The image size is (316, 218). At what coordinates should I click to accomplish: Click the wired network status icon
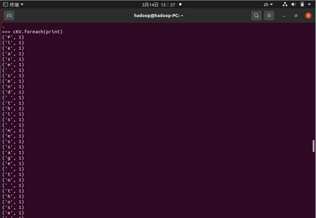click(285, 4)
